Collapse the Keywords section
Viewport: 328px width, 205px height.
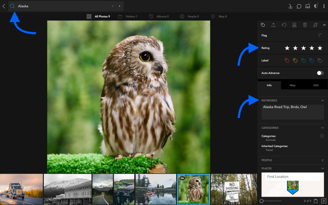pos(323,101)
